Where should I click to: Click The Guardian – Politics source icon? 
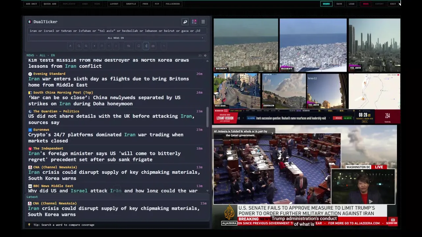[x=30, y=111]
